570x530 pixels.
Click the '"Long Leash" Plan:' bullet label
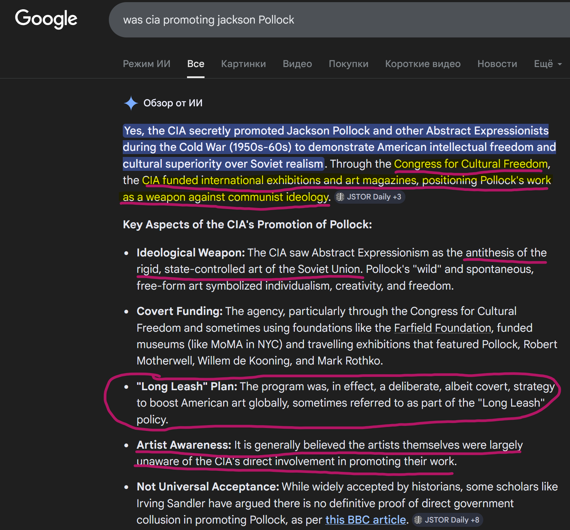(187, 386)
